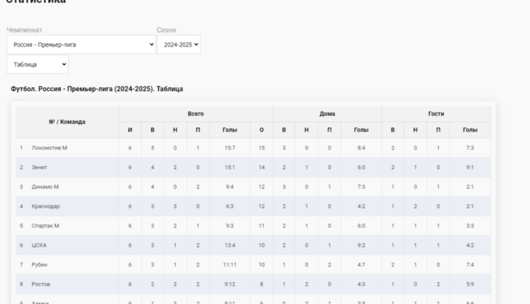Click Ростов away goals 5:9

[x=470, y=284]
